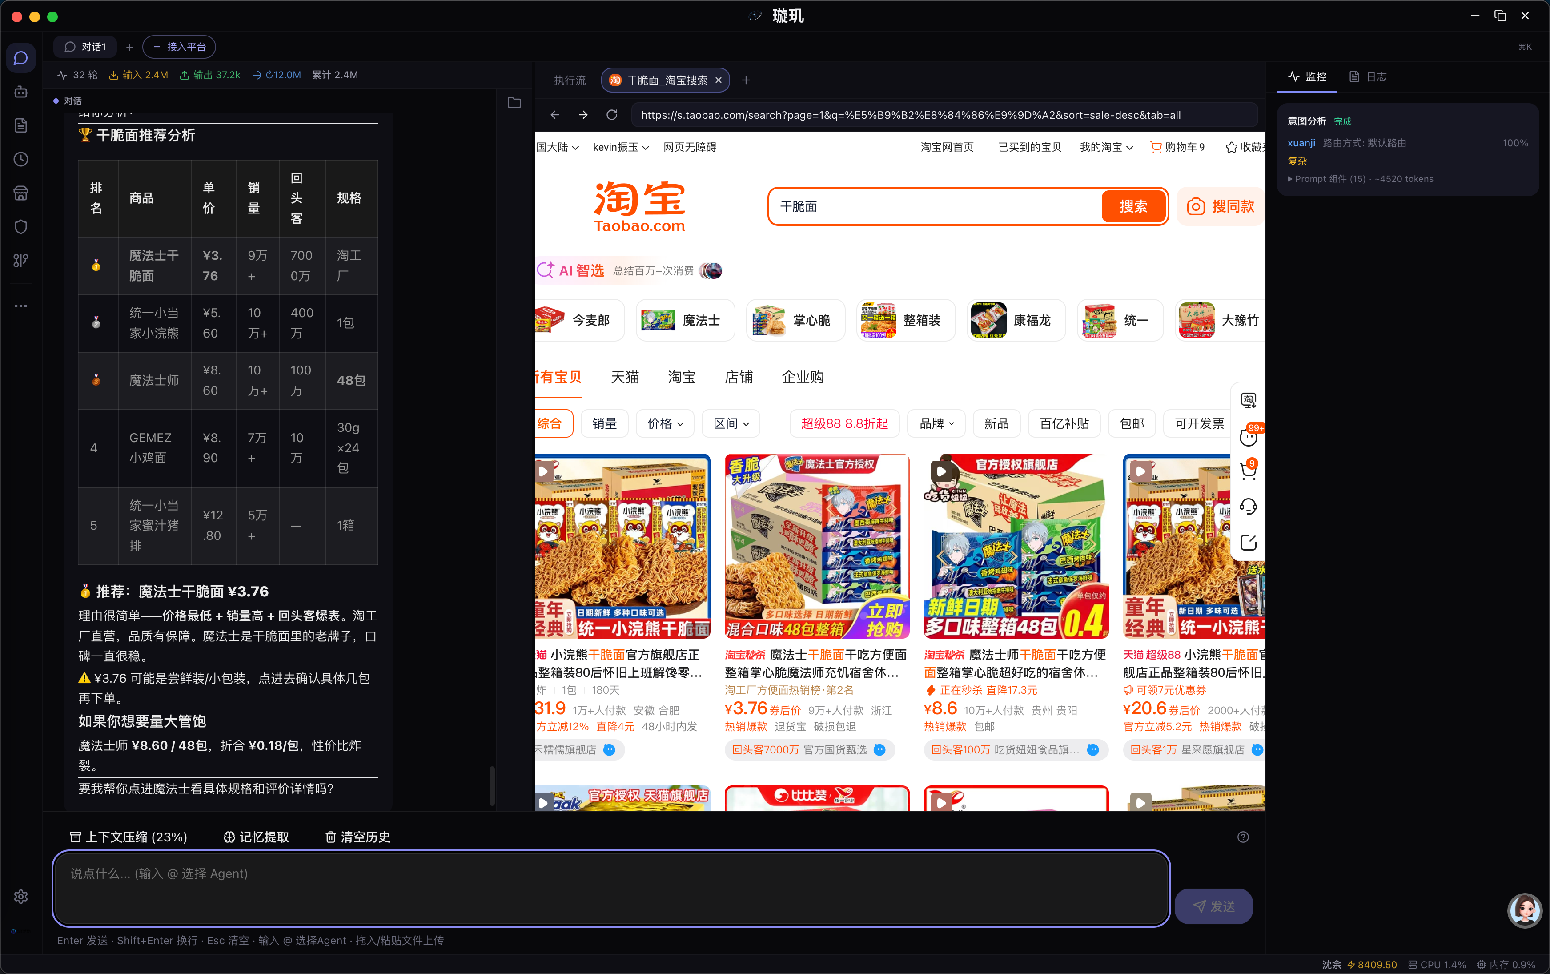Screen dimensions: 1550x974
Task: Switch to the 监控 tab
Action: click(1307, 76)
